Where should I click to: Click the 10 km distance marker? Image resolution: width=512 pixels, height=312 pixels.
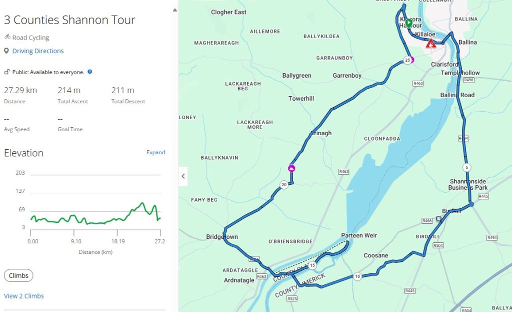click(357, 276)
